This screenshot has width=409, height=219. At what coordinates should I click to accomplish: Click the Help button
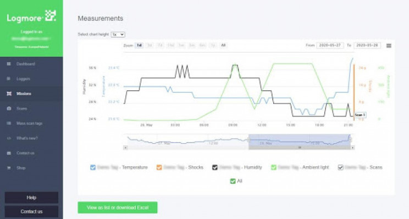(31, 198)
